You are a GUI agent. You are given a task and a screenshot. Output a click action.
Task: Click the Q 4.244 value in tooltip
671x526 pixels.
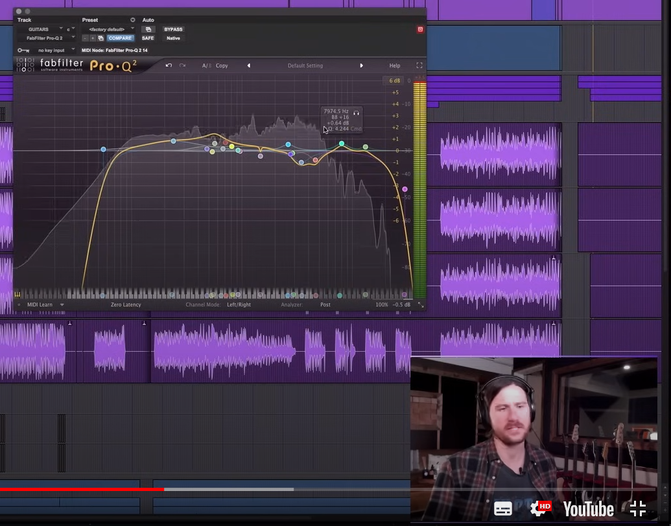338,129
